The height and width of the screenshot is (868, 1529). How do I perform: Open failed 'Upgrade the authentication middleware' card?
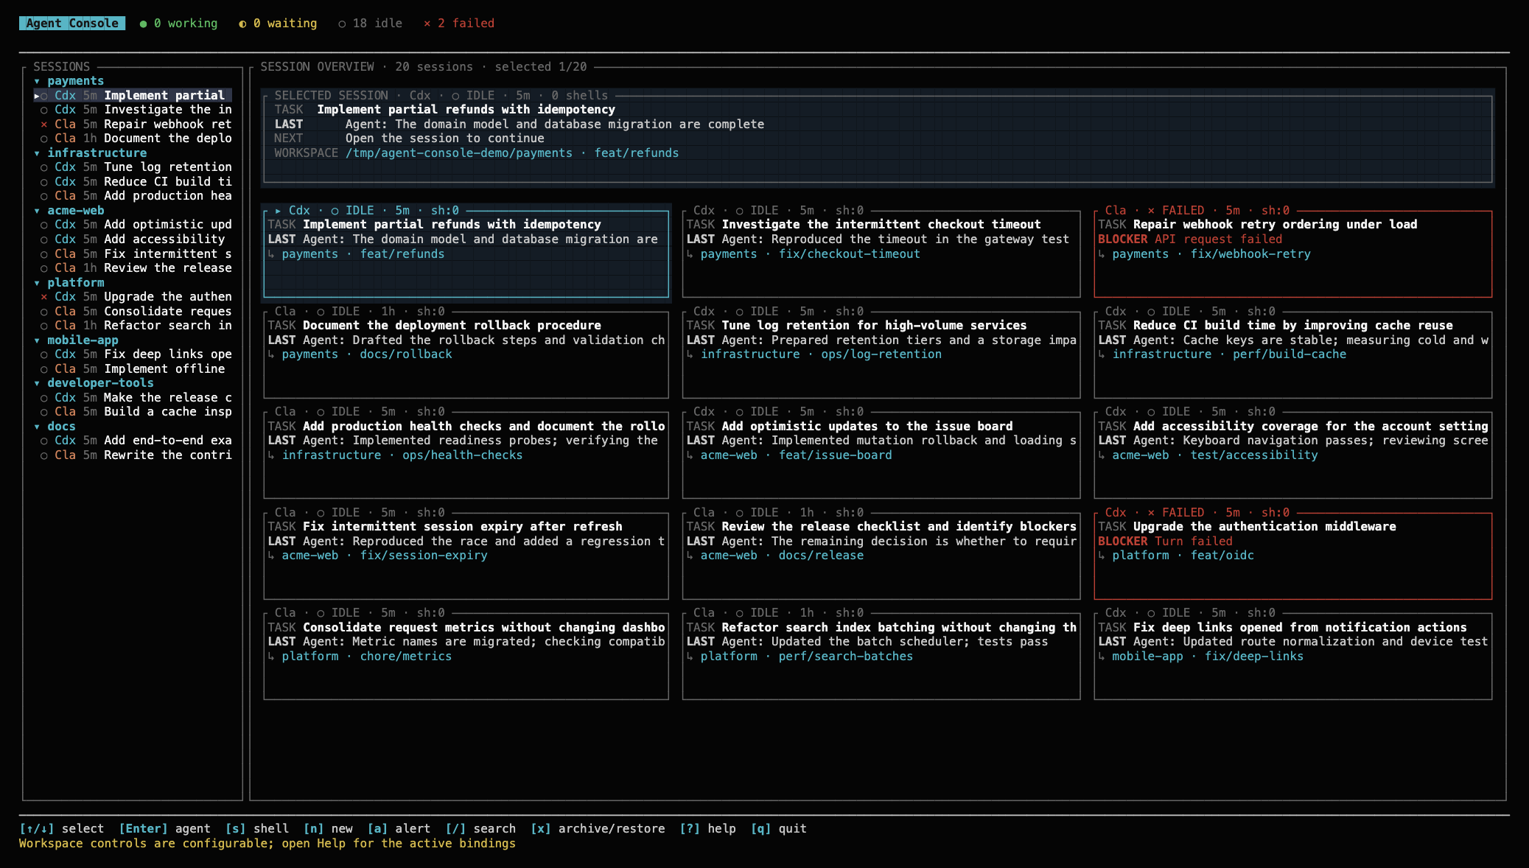pyautogui.click(x=1293, y=556)
